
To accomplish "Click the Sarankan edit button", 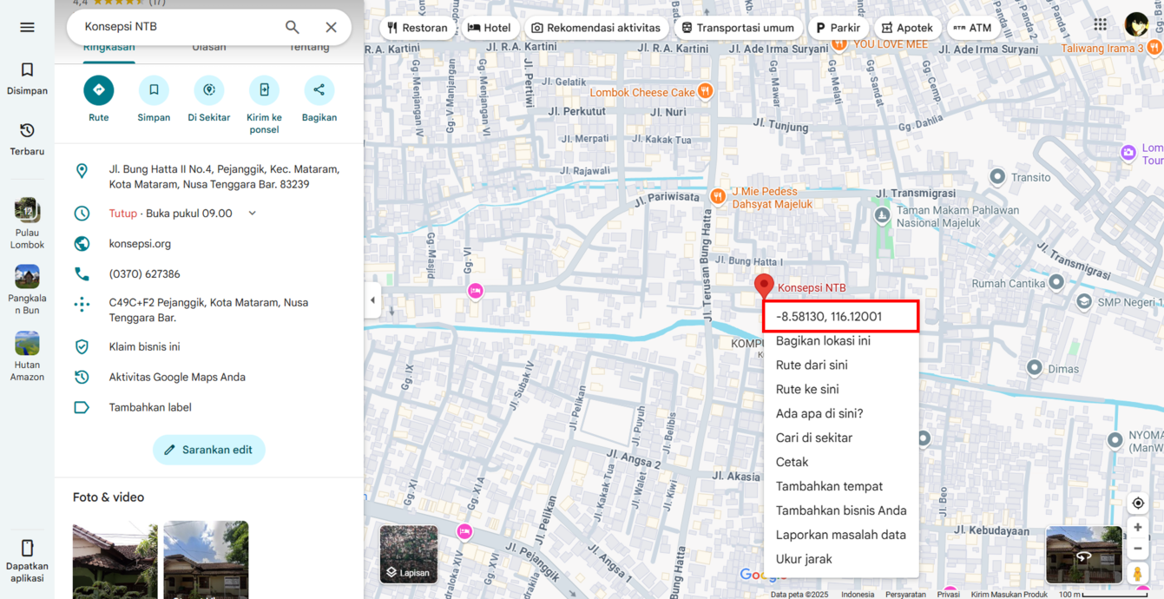I will tap(209, 450).
